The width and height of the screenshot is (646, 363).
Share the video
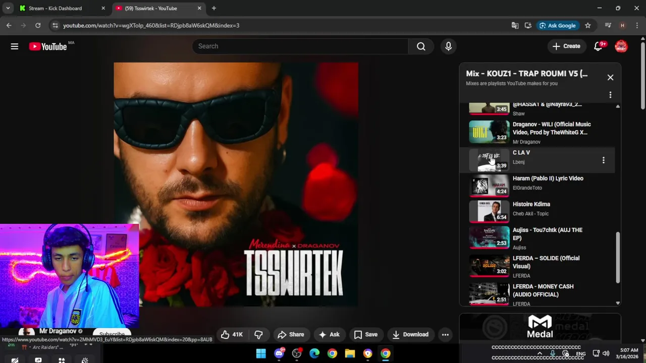coord(290,334)
